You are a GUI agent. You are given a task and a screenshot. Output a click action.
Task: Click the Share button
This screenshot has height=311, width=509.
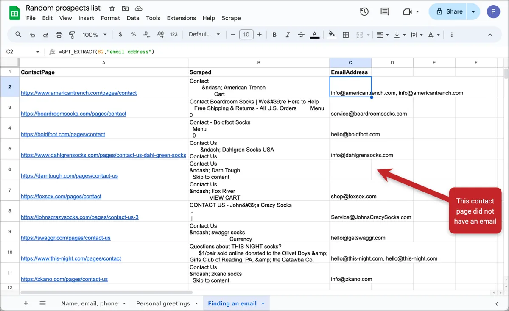pos(448,12)
